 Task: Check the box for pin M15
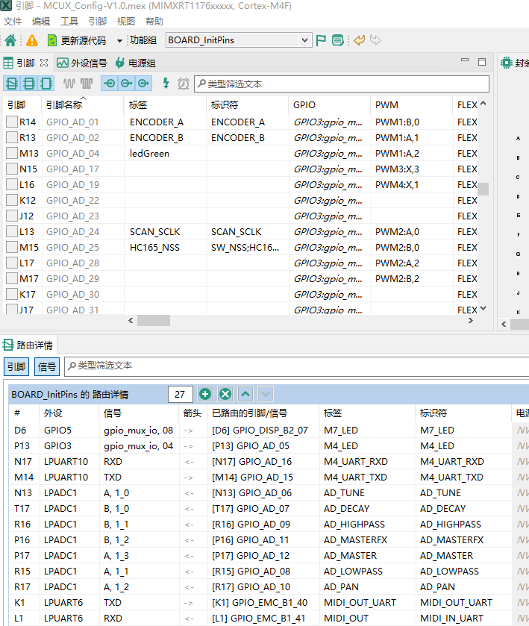(12, 247)
